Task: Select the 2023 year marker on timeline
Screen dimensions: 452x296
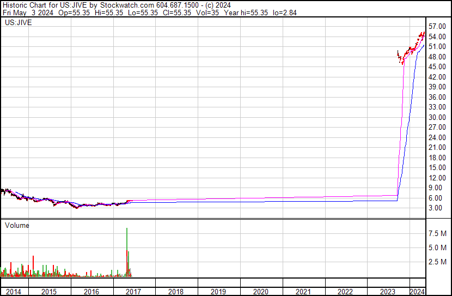Action: click(x=388, y=292)
